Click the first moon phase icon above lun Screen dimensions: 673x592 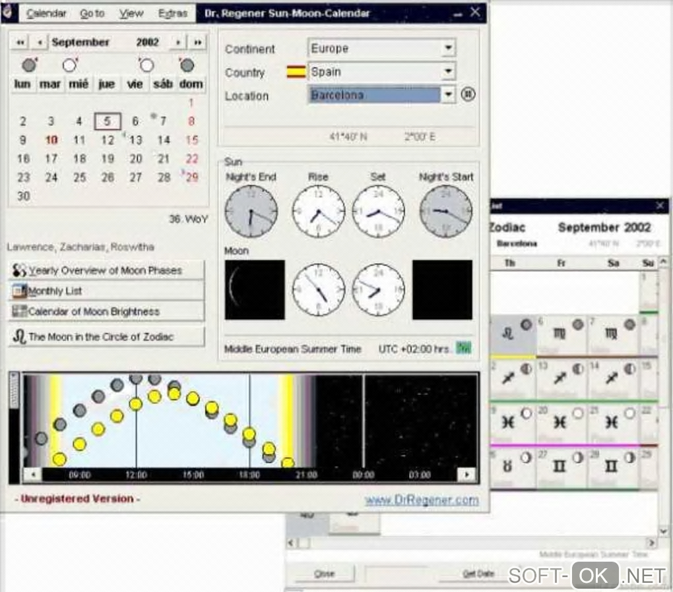[x=29, y=65]
